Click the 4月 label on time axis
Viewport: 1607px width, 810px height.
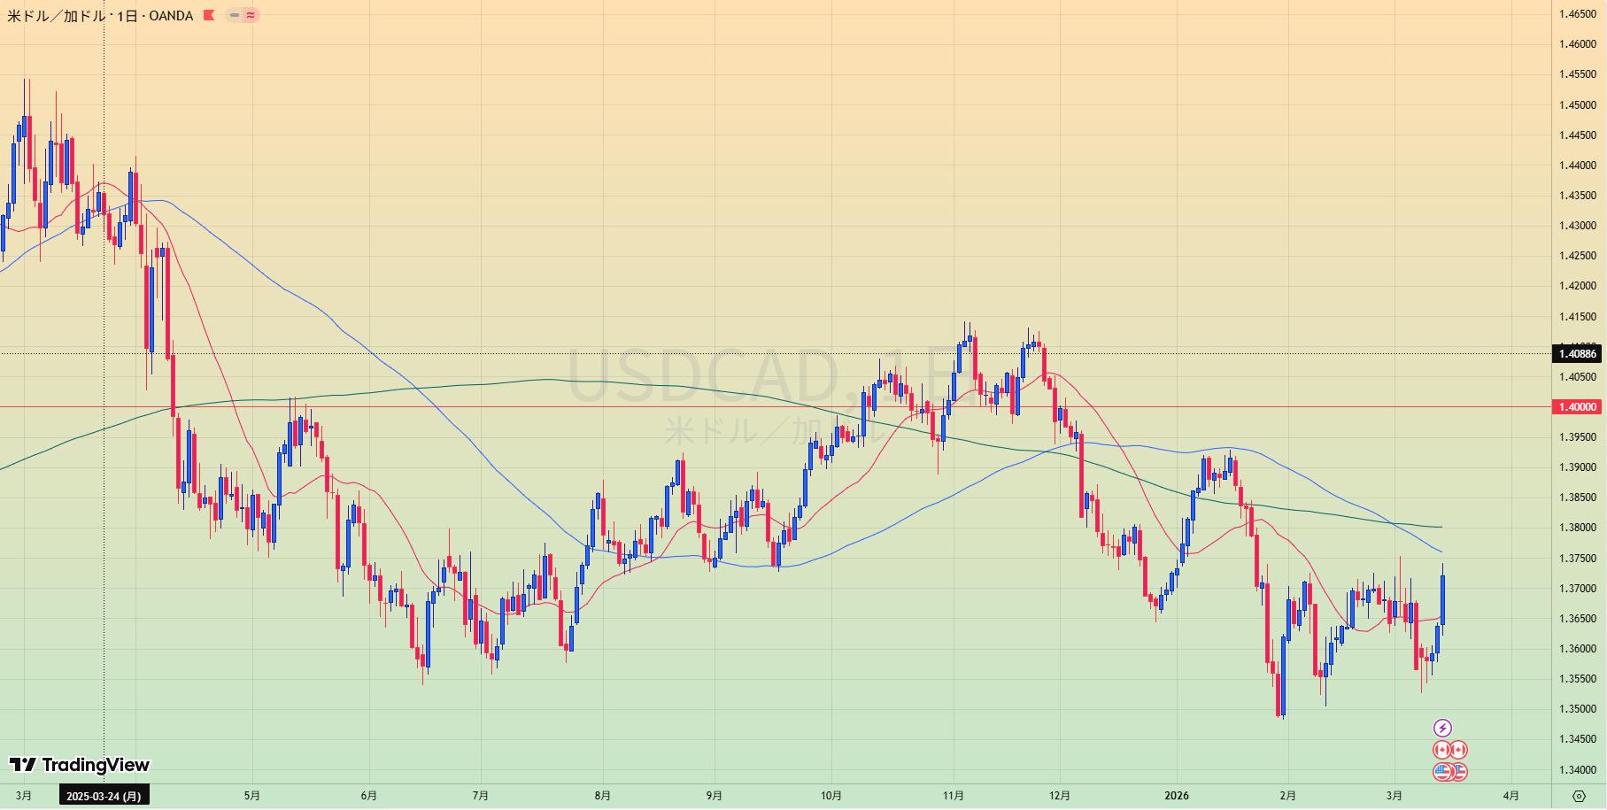click(x=1510, y=795)
